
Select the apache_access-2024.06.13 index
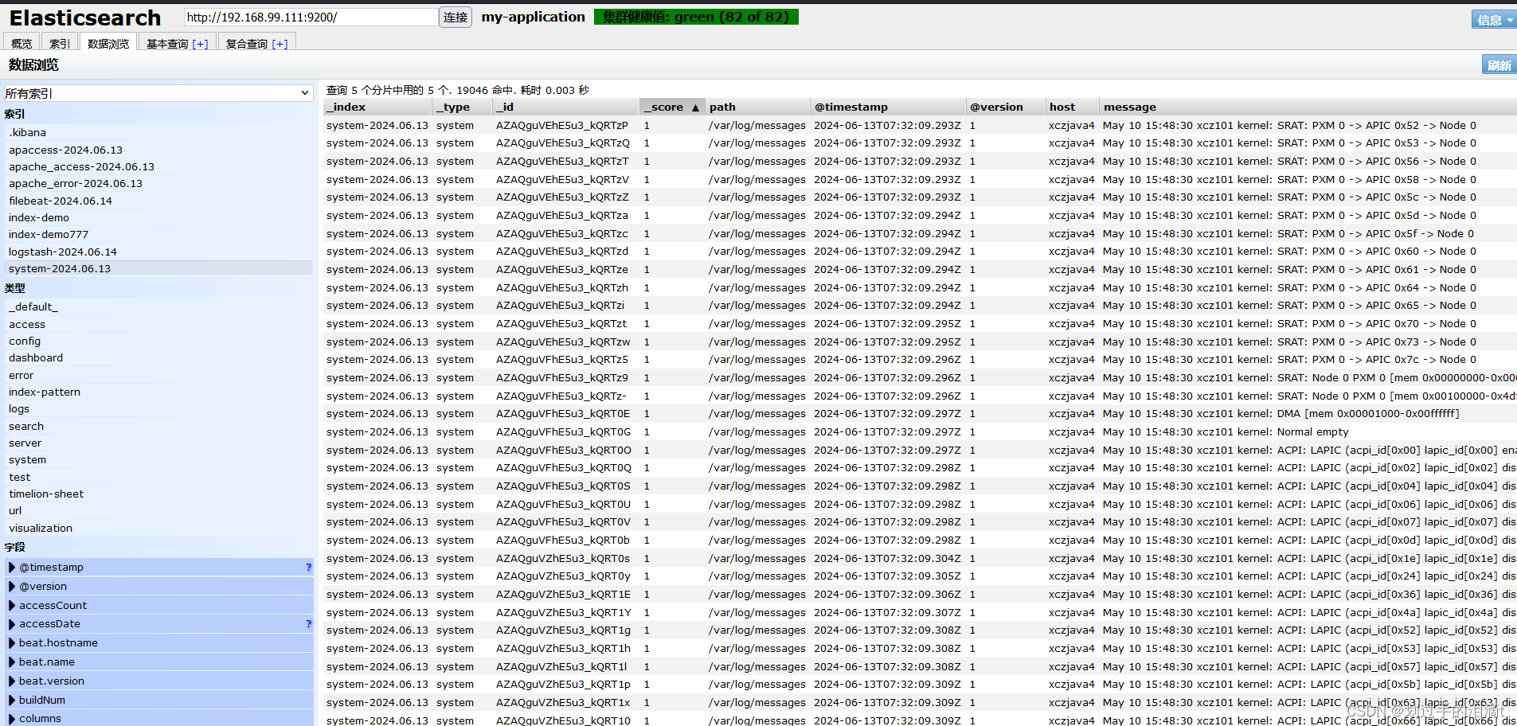click(x=158, y=166)
